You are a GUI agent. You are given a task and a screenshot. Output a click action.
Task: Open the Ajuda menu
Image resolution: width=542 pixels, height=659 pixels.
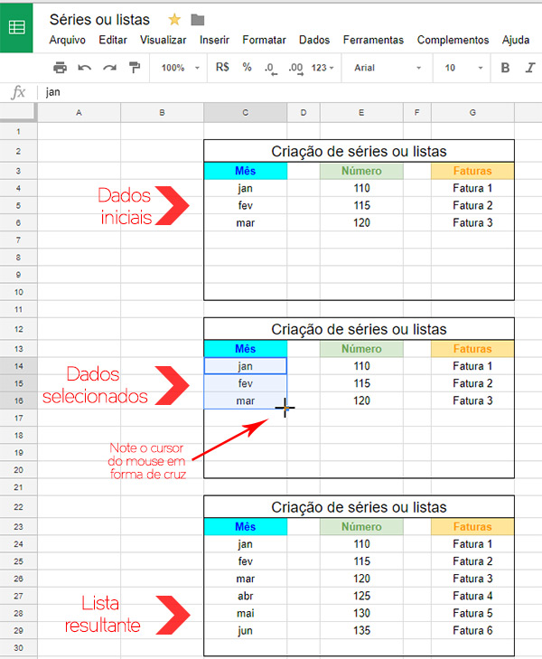pyautogui.click(x=516, y=40)
